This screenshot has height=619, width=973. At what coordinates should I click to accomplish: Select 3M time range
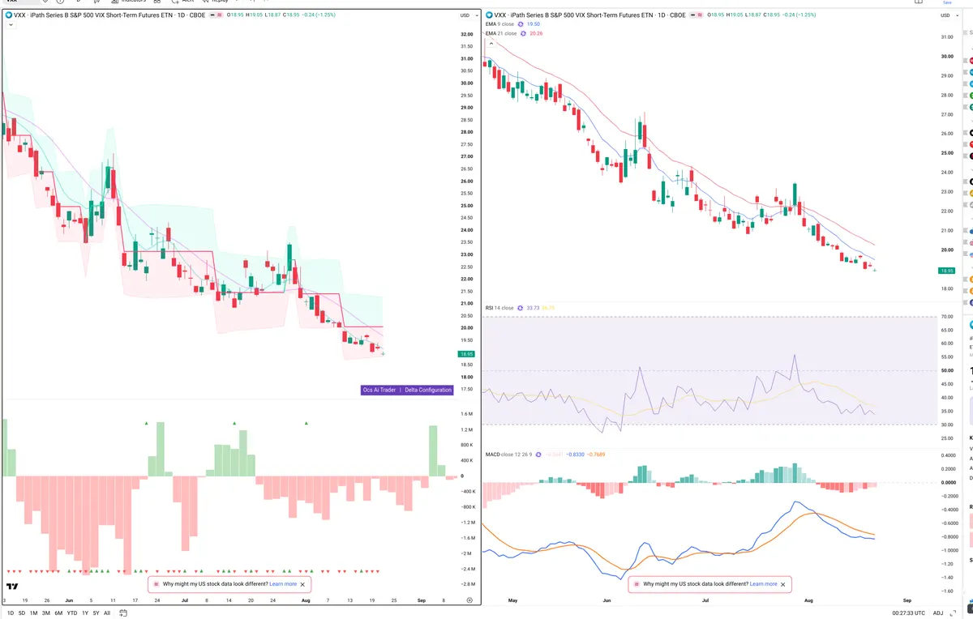46,613
